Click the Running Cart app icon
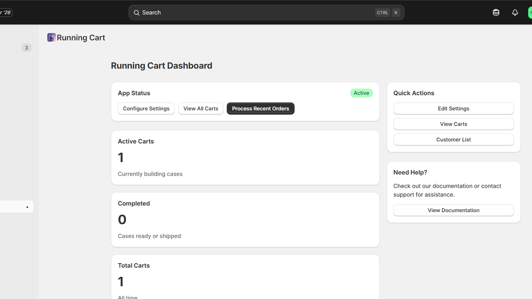This screenshot has width=532, height=299. (x=51, y=38)
